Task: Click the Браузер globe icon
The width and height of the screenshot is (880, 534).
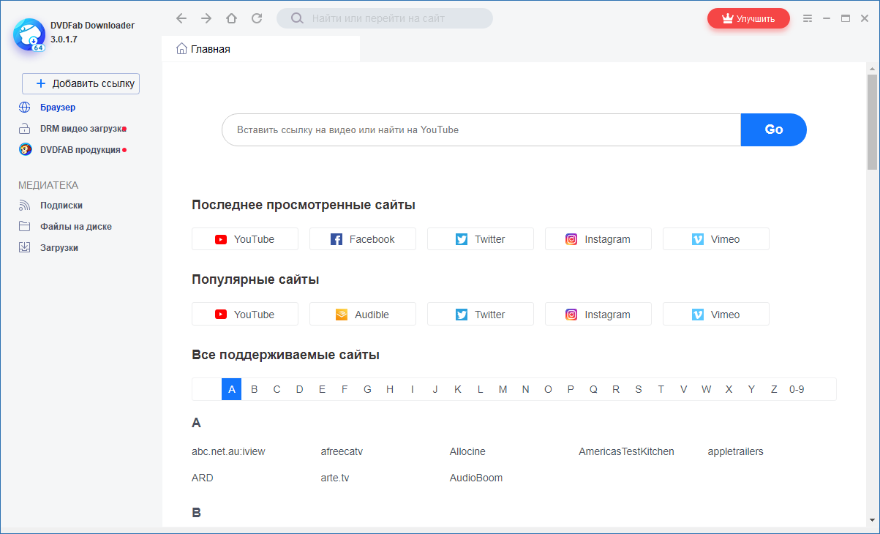Action: pyautogui.click(x=25, y=108)
